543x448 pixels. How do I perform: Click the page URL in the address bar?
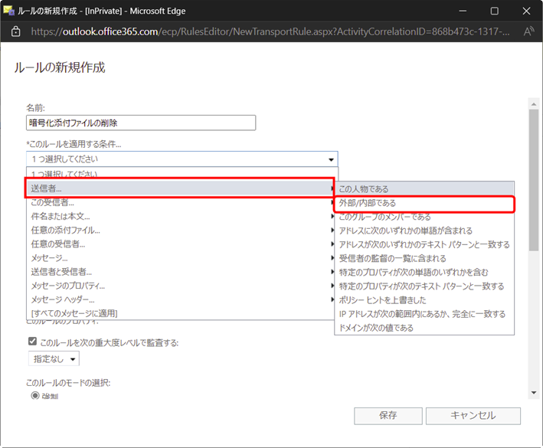(x=270, y=32)
